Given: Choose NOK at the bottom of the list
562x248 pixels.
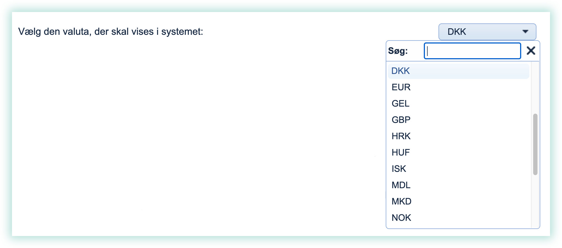Looking at the screenshot, I should pyautogui.click(x=401, y=218).
